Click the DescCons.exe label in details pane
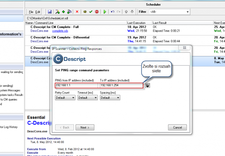The image size is (225, 156). pyautogui.click(x=37, y=131)
